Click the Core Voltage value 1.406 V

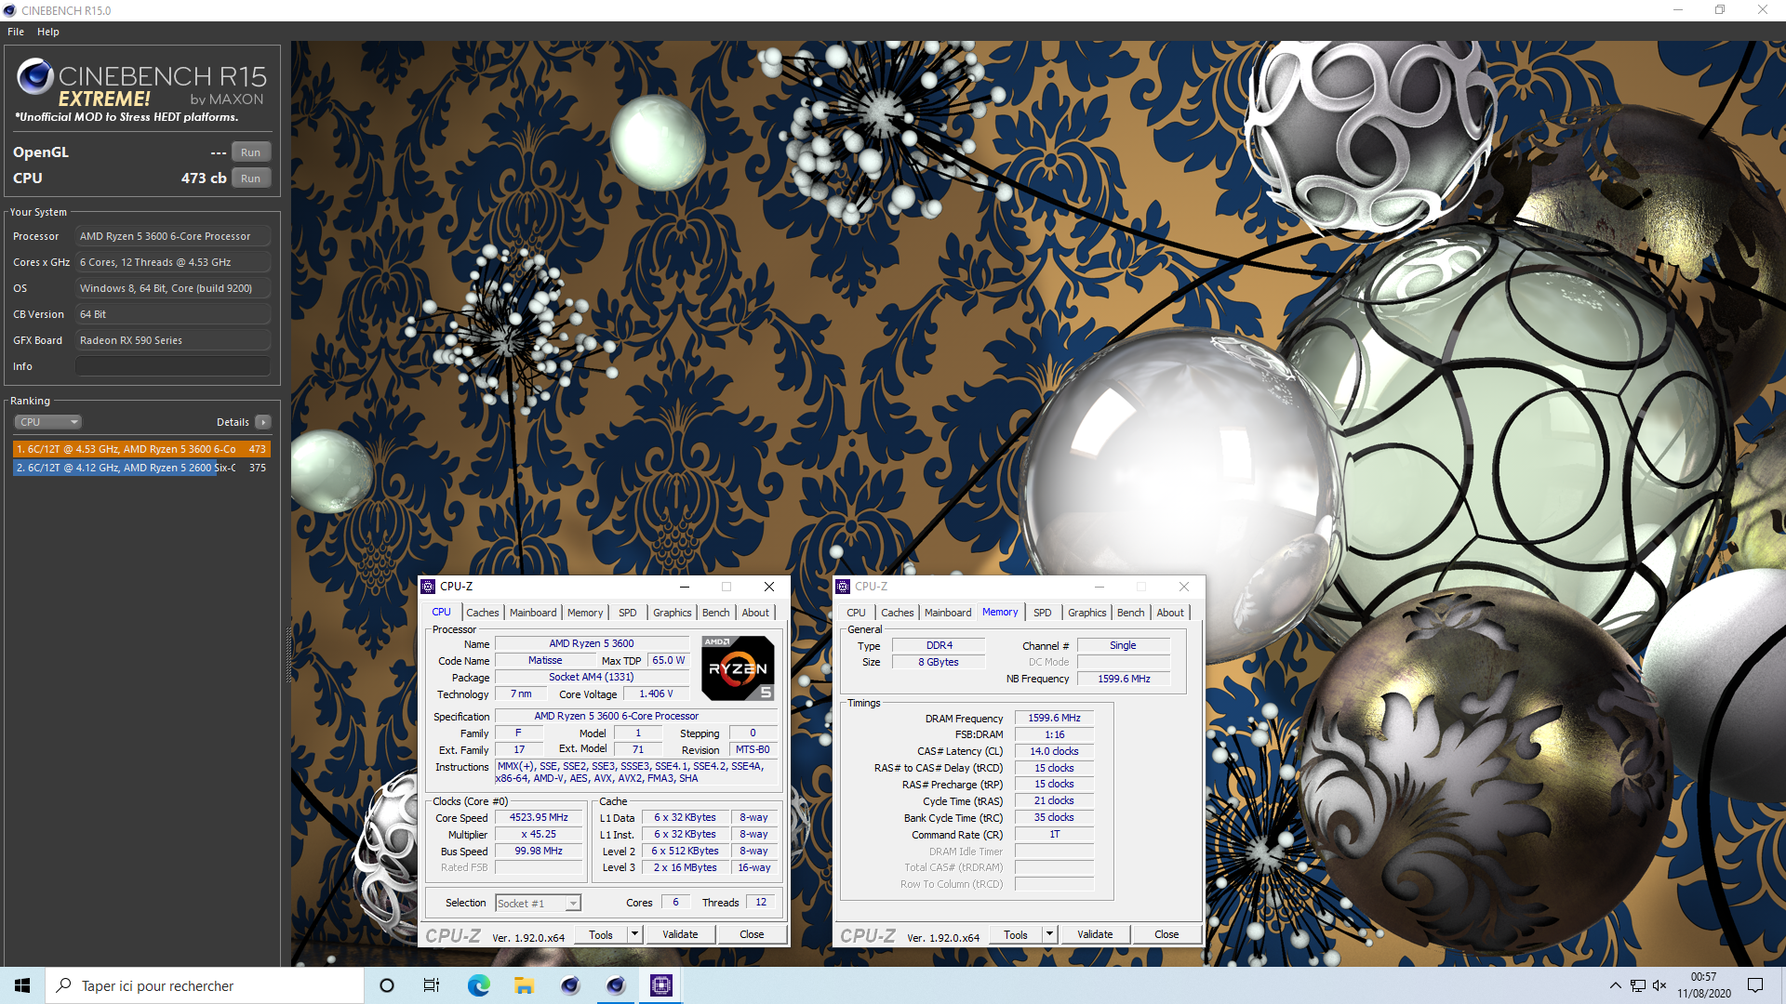point(656,694)
